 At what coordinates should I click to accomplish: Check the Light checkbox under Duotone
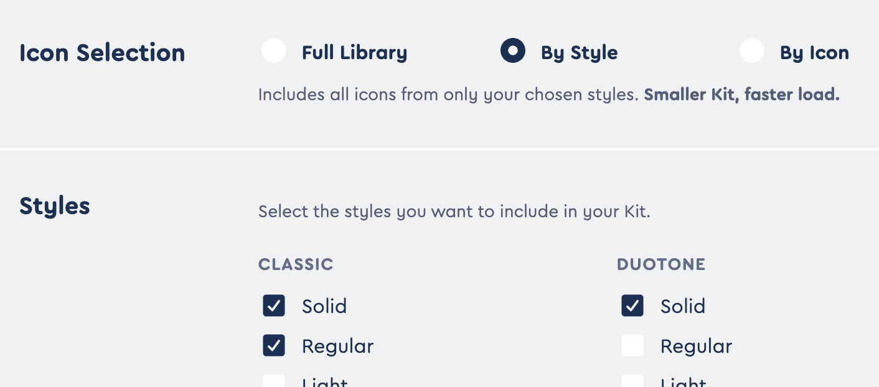632,383
